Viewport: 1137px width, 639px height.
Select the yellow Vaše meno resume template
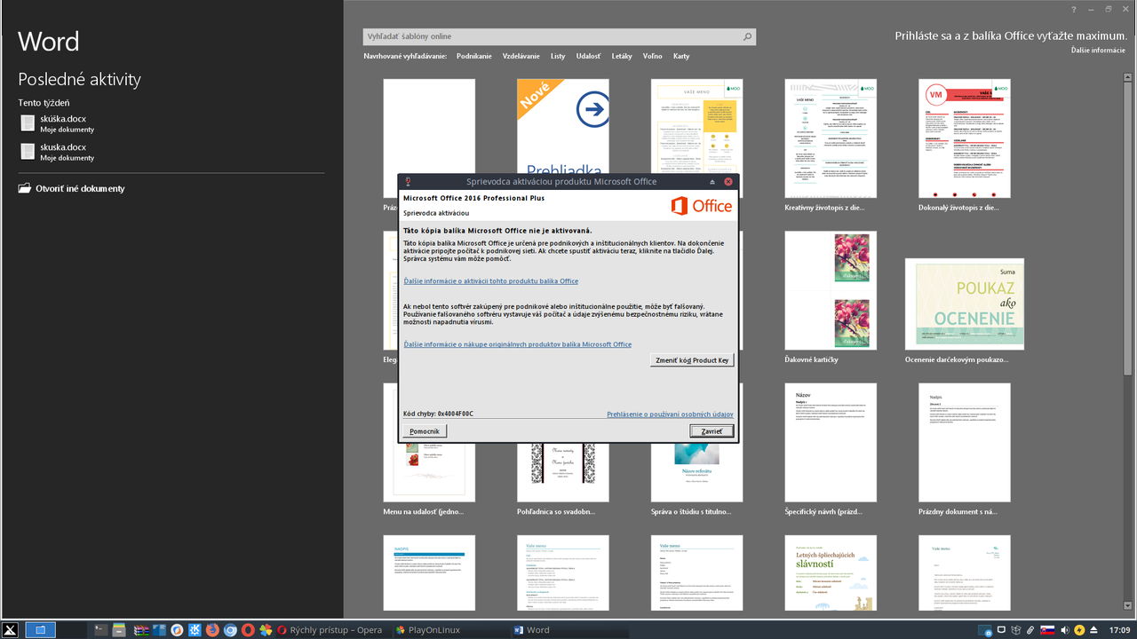(697, 124)
